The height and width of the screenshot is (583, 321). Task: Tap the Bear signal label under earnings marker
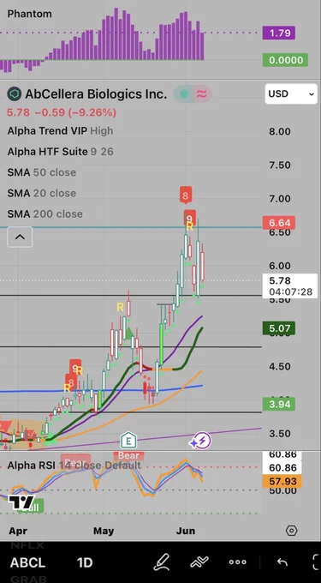pos(128,455)
